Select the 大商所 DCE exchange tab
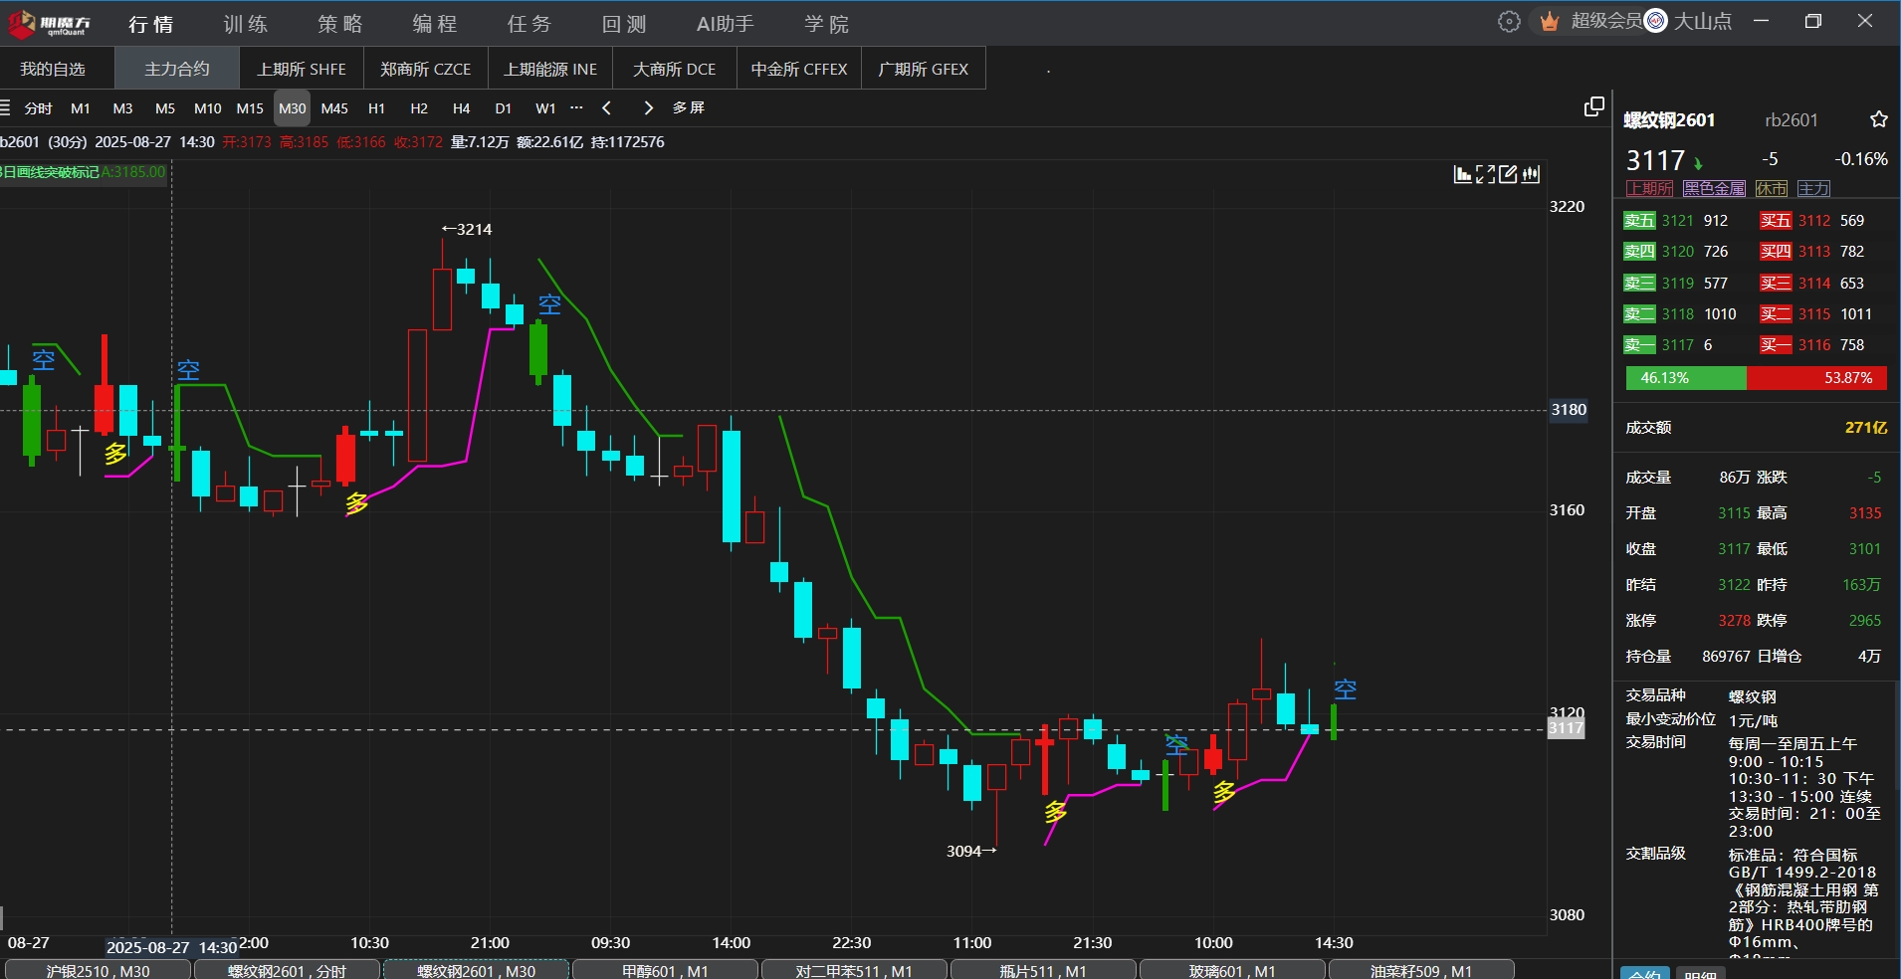Screen dimensions: 1901x979 (x=675, y=69)
